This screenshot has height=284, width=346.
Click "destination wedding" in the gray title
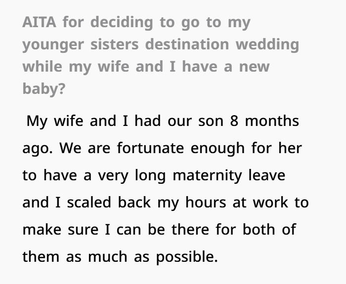coord(222,44)
